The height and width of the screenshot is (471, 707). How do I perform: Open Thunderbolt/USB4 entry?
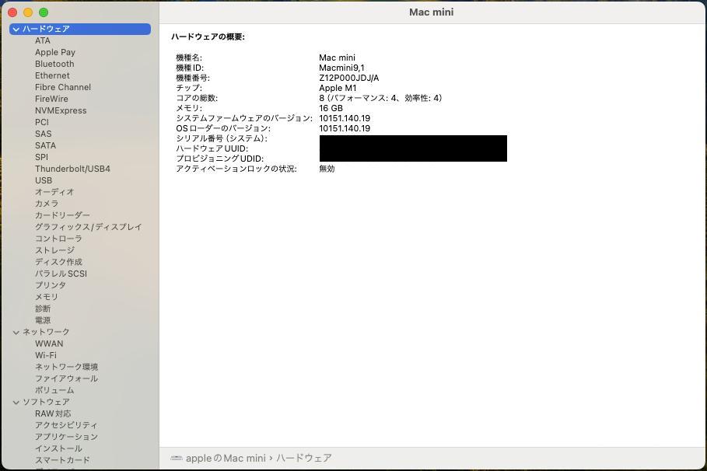(72, 169)
